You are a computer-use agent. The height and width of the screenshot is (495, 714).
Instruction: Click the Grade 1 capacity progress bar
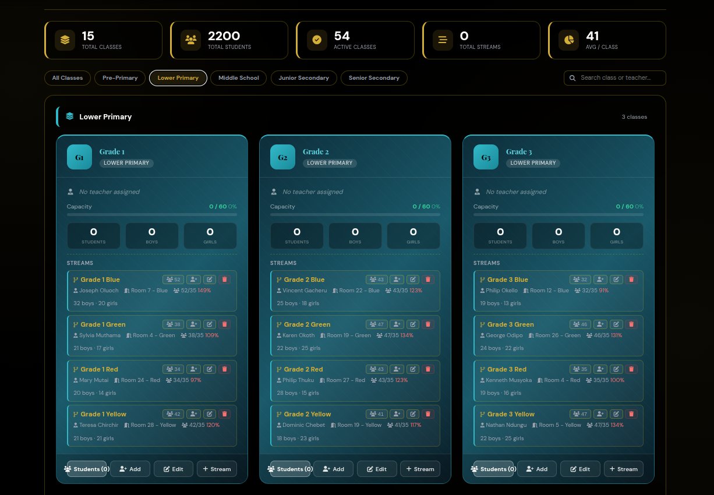click(151, 214)
